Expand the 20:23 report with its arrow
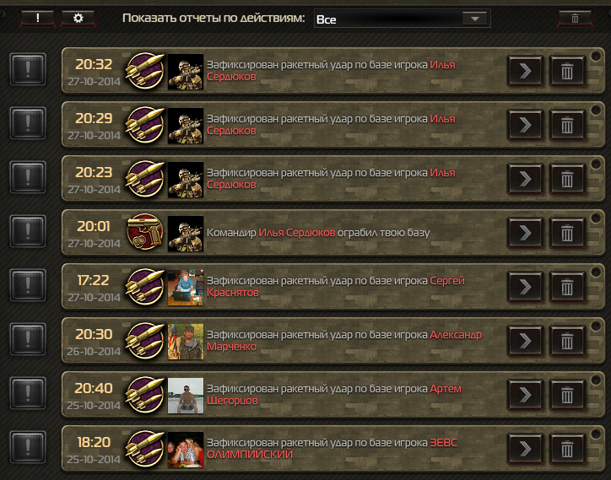This screenshot has width=611, height=480. [525, 179]
